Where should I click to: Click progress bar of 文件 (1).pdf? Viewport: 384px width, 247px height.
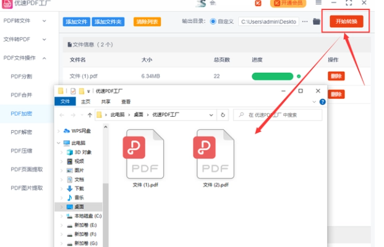pyautogui.click(x=272, y=77)
